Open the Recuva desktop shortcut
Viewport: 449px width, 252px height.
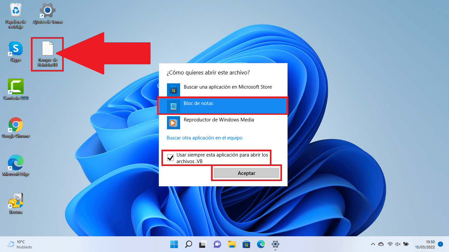pos(15,204)
